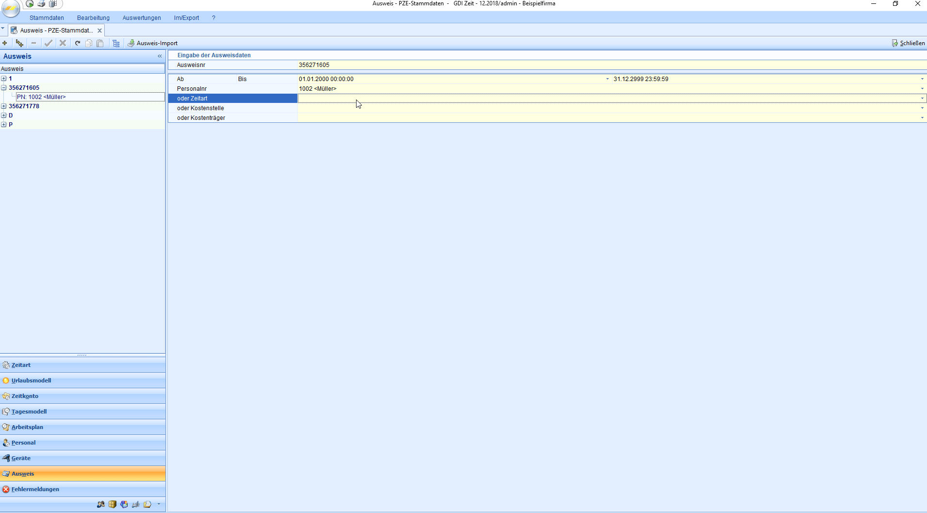Click the printer icon in quick access bar

pyautogui.click(x=42, y=4)
